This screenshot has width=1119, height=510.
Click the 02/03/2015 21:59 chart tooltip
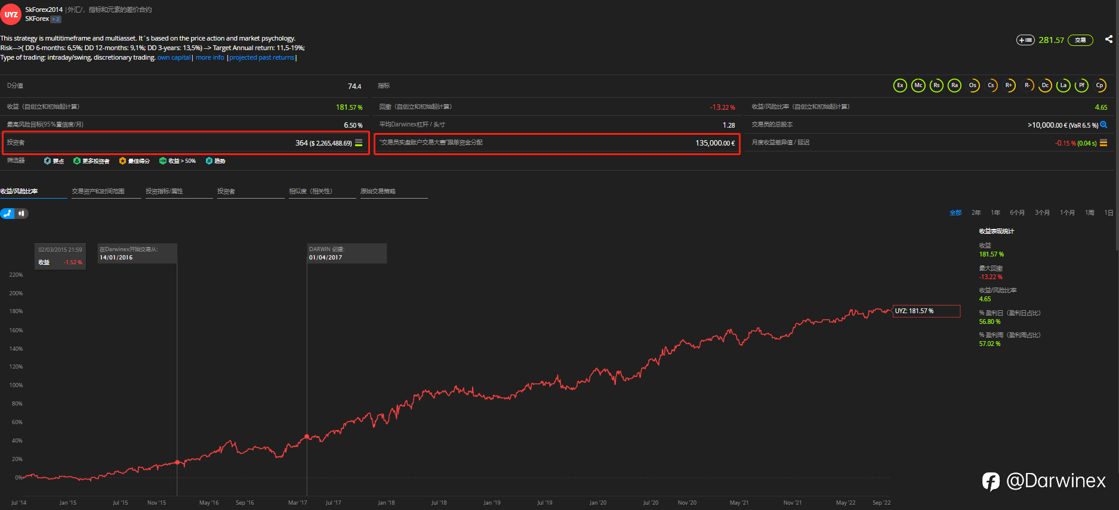pyautogui.click(x=60, y=256)
